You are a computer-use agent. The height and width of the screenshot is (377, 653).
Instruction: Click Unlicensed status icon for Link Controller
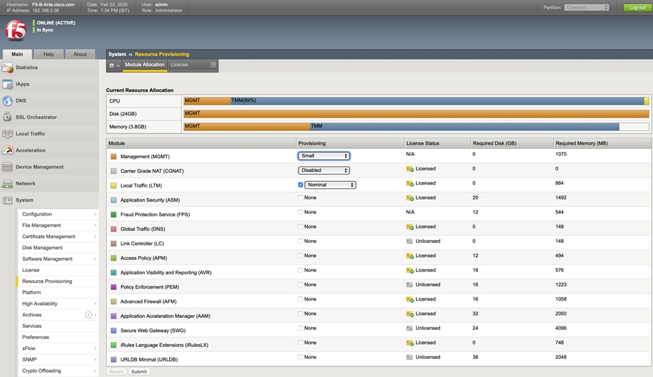pos(409,242)
